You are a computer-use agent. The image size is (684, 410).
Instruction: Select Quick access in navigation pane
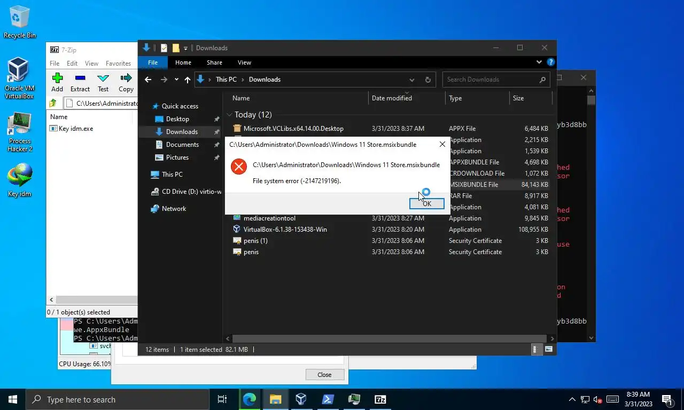(x=180, y=106)
